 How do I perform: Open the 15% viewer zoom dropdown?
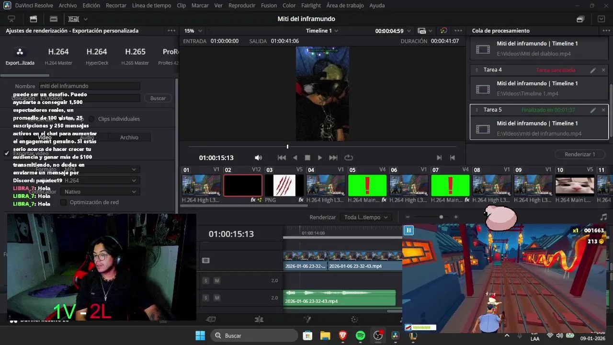pyautogui.click(x=193, y=31)
